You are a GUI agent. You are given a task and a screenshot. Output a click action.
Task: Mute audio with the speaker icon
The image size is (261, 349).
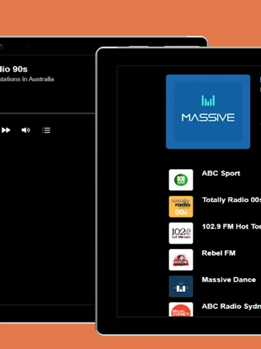26,130
